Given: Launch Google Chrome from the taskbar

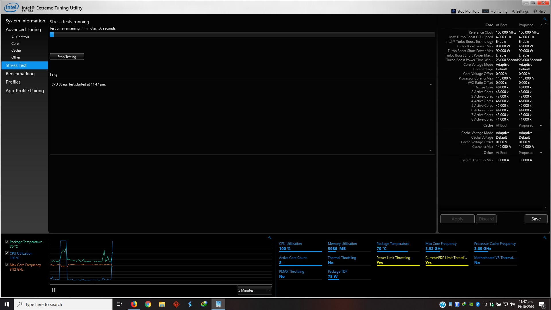Looking at the screenshot, I should [x=148, y=304].
